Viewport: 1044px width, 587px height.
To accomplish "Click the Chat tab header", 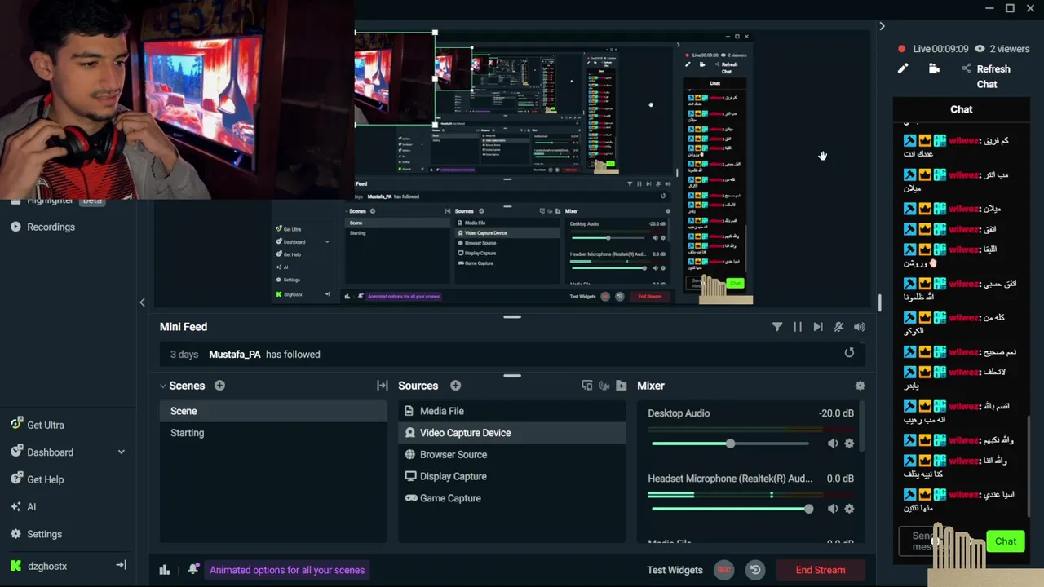I will tap(962, 109).
